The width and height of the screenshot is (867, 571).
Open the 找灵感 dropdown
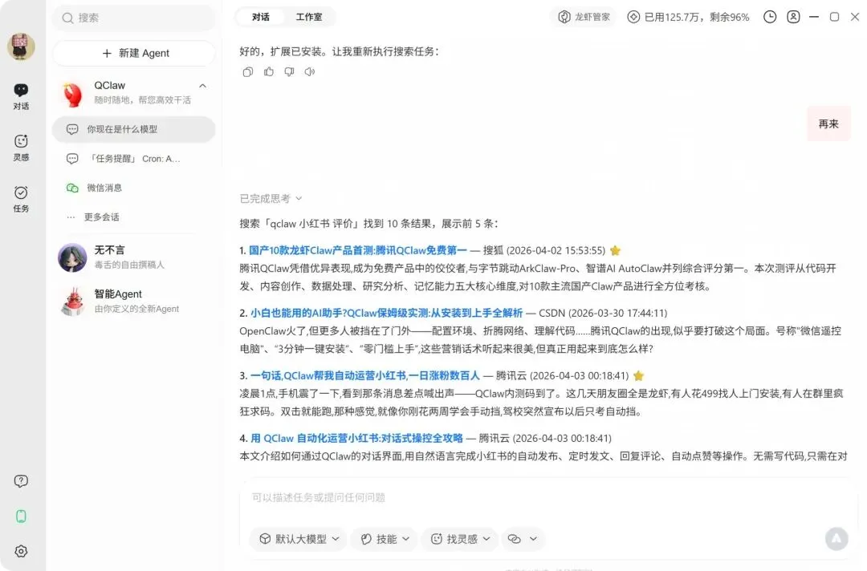[460, 539]
